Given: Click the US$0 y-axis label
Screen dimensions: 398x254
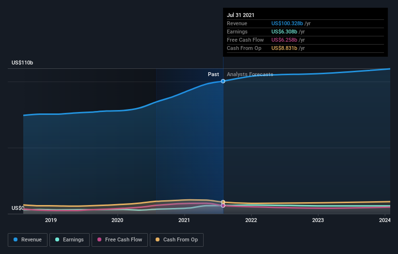Looking at the screenshot, I should coord(18,208).
